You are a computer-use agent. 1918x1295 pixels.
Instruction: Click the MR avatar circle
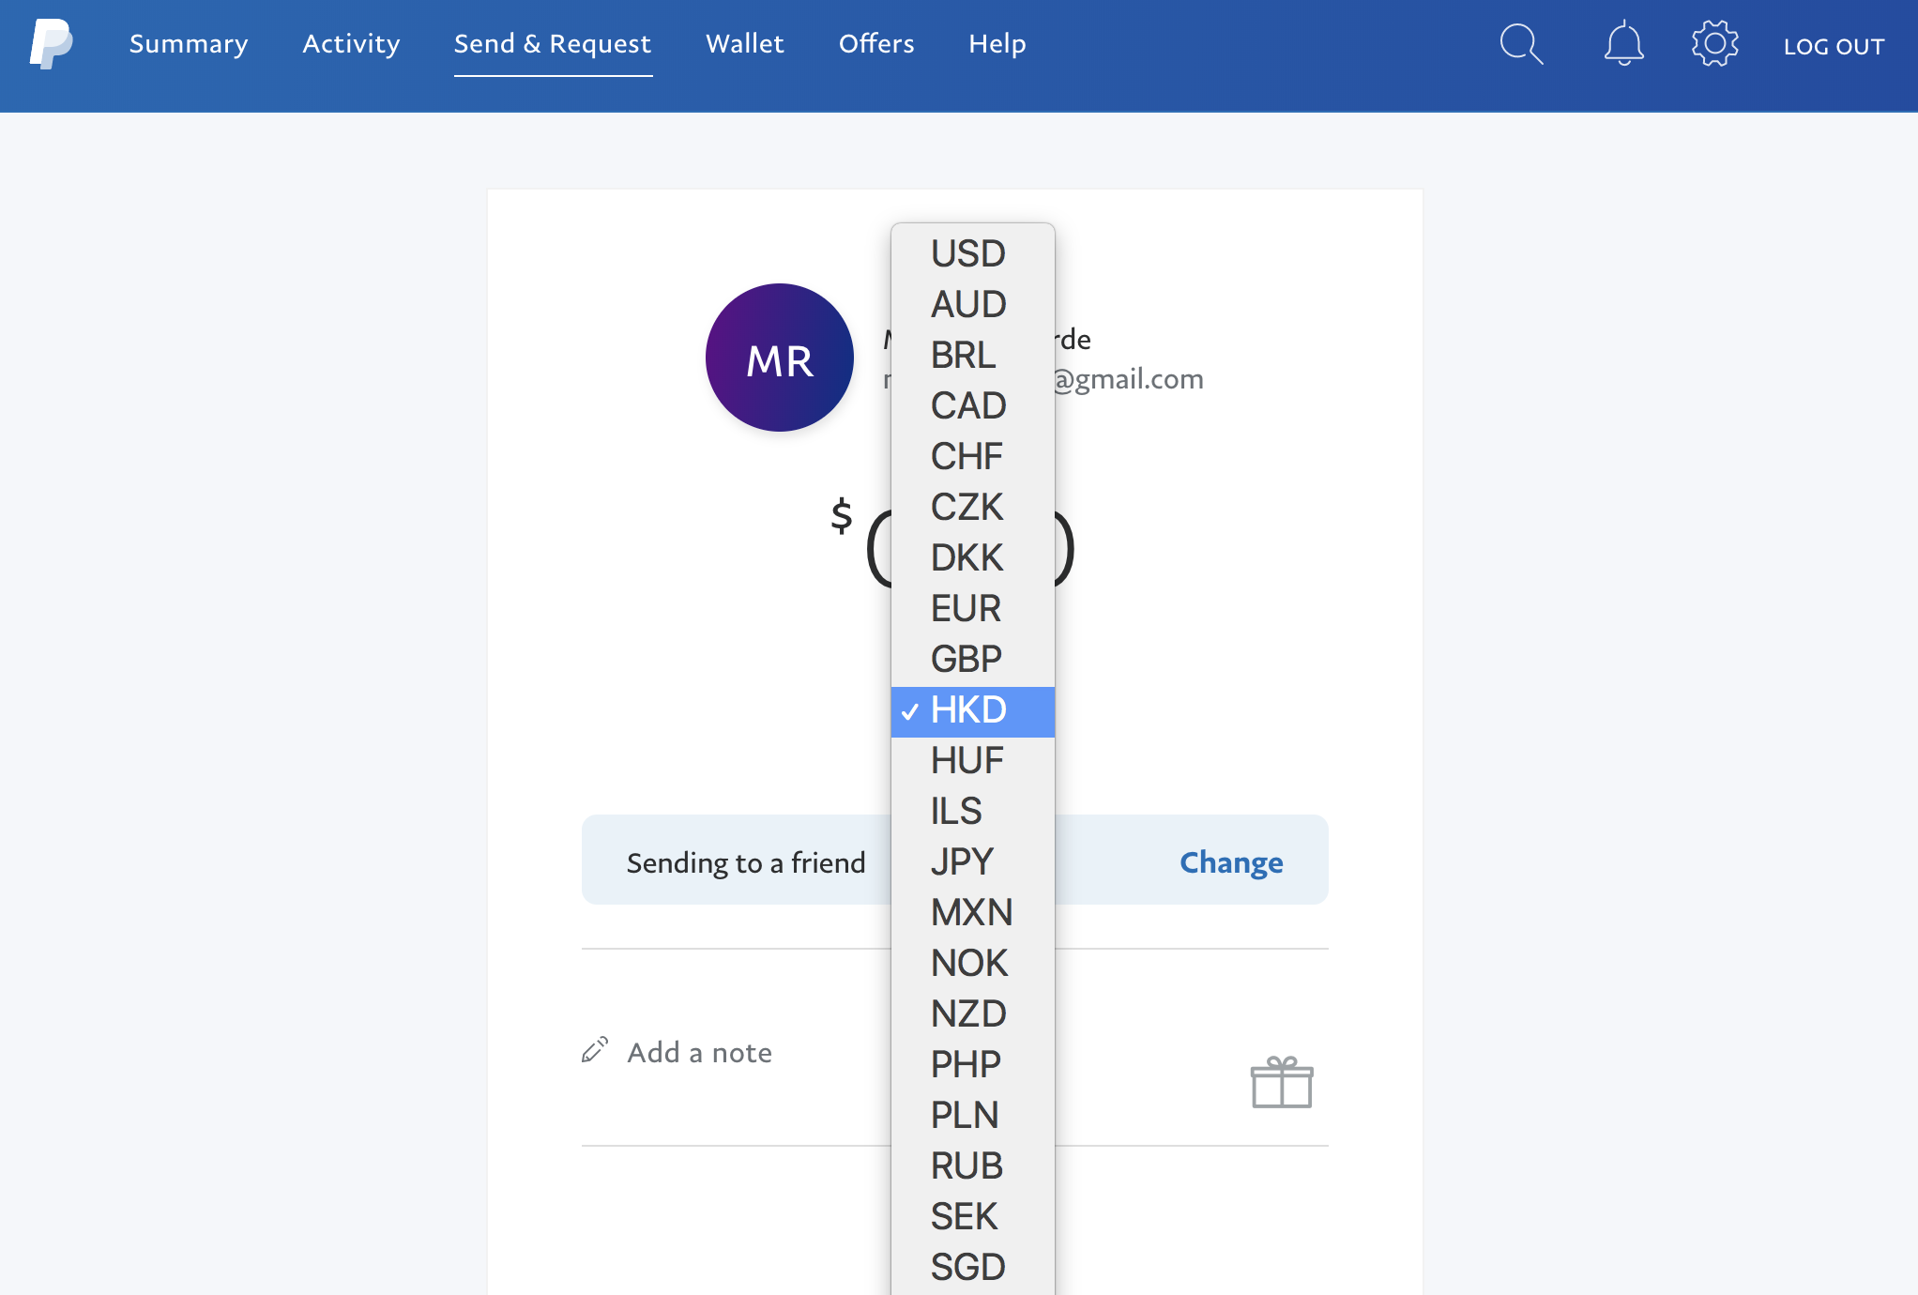[x=779, y=358]
